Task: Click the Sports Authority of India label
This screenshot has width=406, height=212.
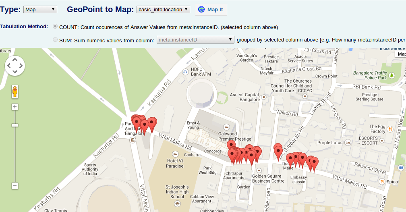Action: (x=90, y=169)
